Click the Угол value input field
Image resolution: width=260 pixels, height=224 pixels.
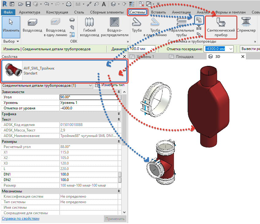(89, 97)
